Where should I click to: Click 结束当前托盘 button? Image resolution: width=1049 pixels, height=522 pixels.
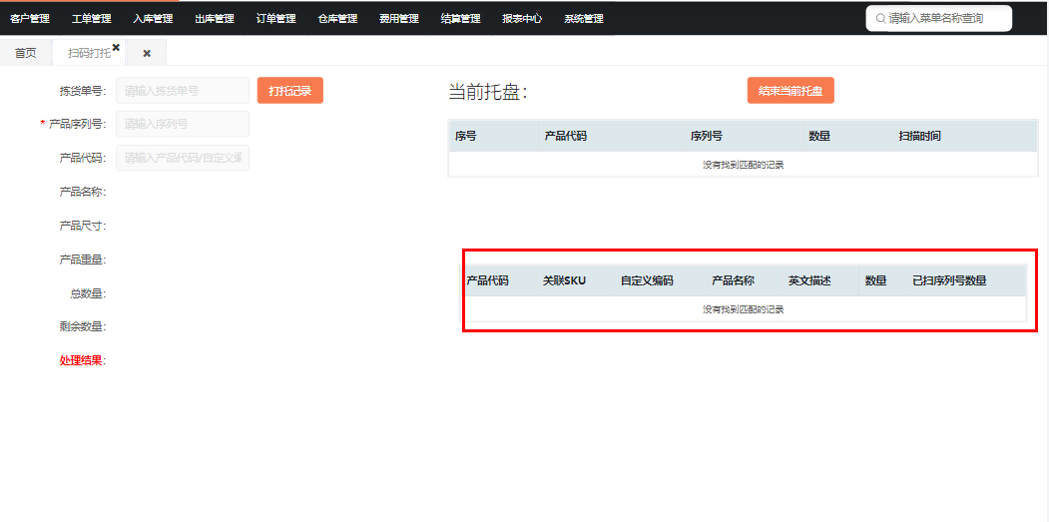790,91
